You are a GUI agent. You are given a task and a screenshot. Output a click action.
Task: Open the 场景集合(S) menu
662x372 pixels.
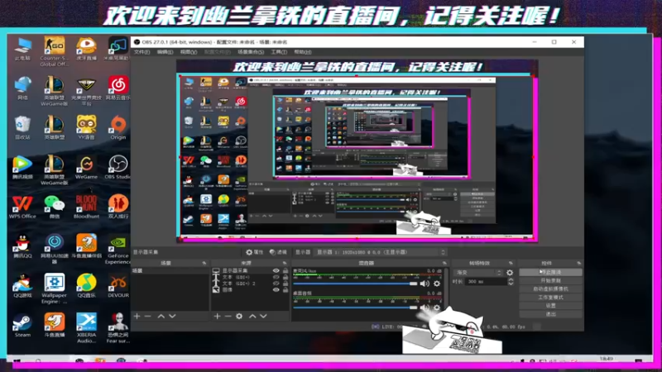[x=251, y=52]
